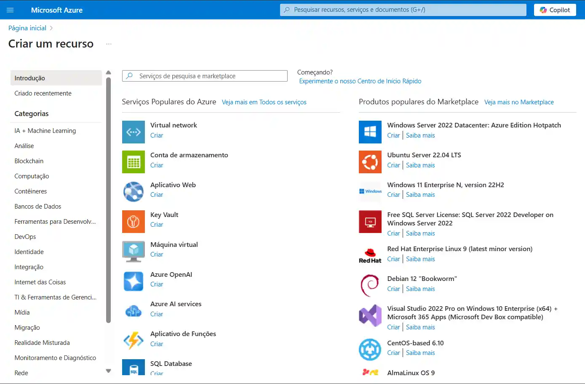Image resolution: width=585 pixels, height=384 pixels.
Task: Select the Key Vault icon
Action: click(x=134, y=222)
